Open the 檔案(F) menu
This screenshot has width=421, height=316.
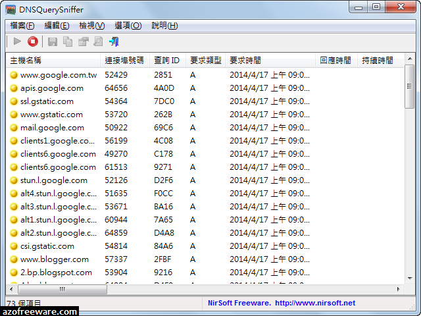coord(22,26)
